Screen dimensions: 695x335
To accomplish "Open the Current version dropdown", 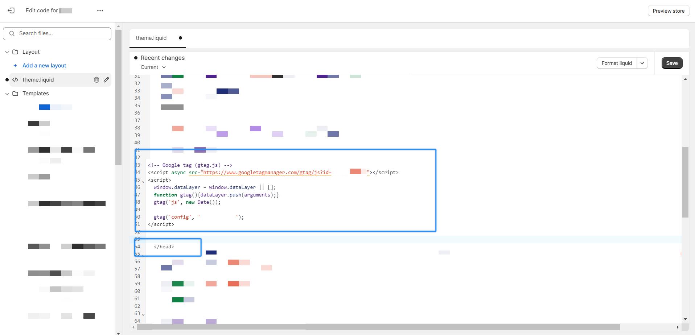I will (153, 67).
